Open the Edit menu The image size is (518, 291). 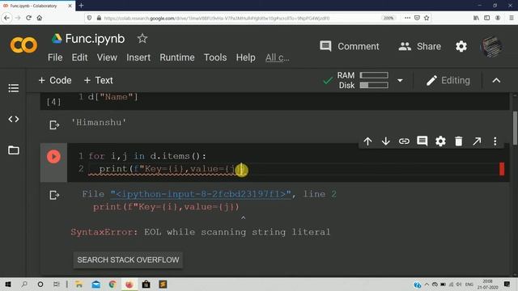click(x=79, y=57)
